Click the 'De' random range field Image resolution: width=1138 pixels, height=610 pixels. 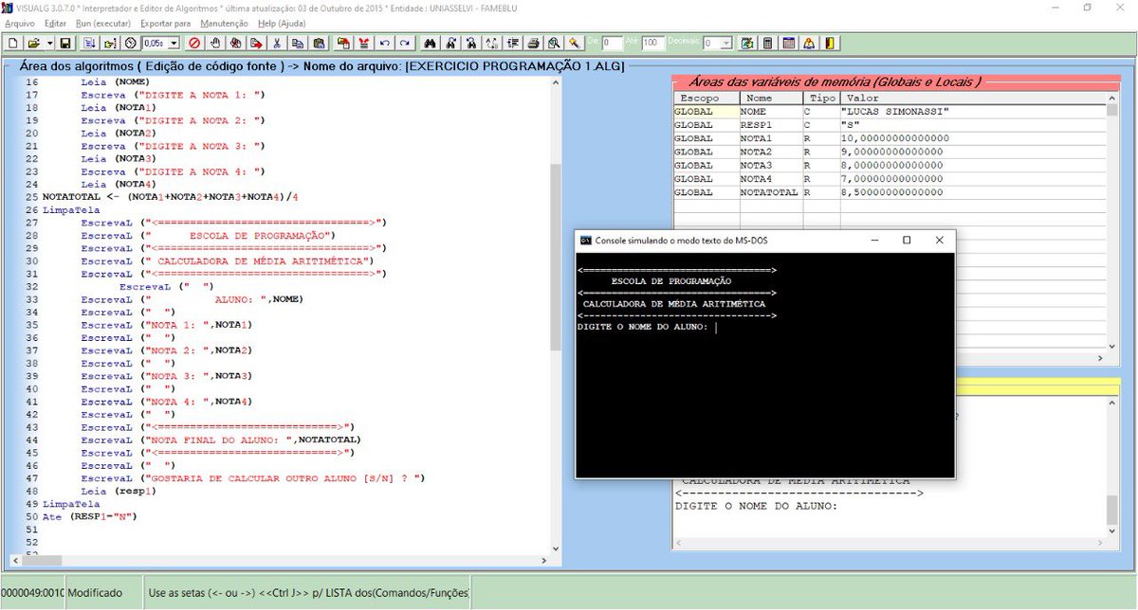pyautogui.click(x=613, y=43)
